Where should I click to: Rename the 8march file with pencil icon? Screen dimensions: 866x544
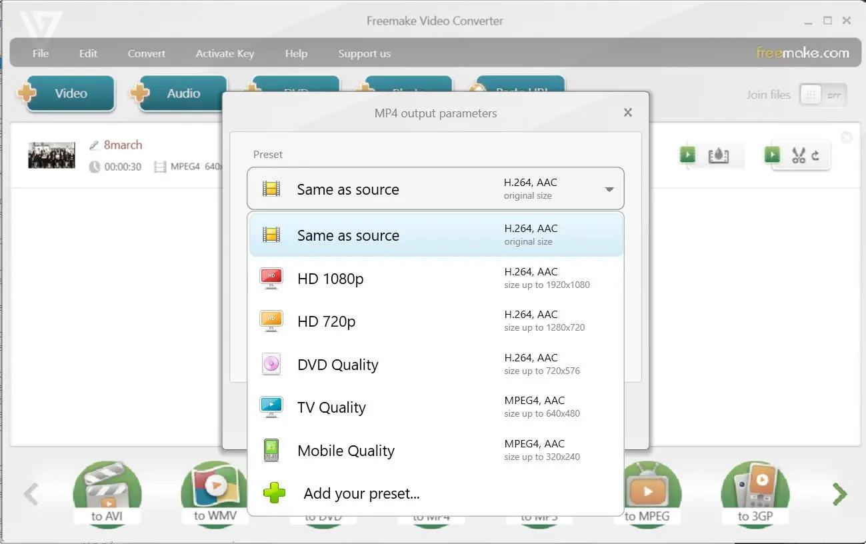click(x=95, y=145)
